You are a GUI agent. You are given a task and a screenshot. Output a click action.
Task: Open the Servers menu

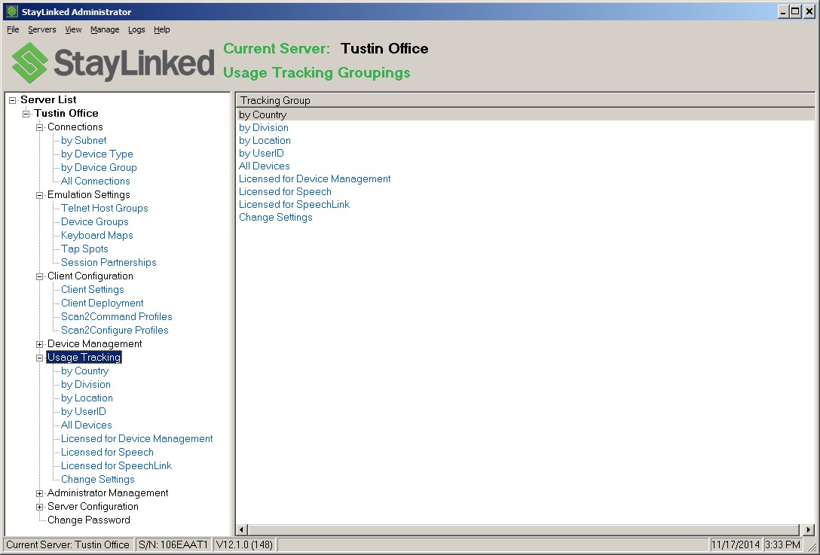tap(41, 29)
